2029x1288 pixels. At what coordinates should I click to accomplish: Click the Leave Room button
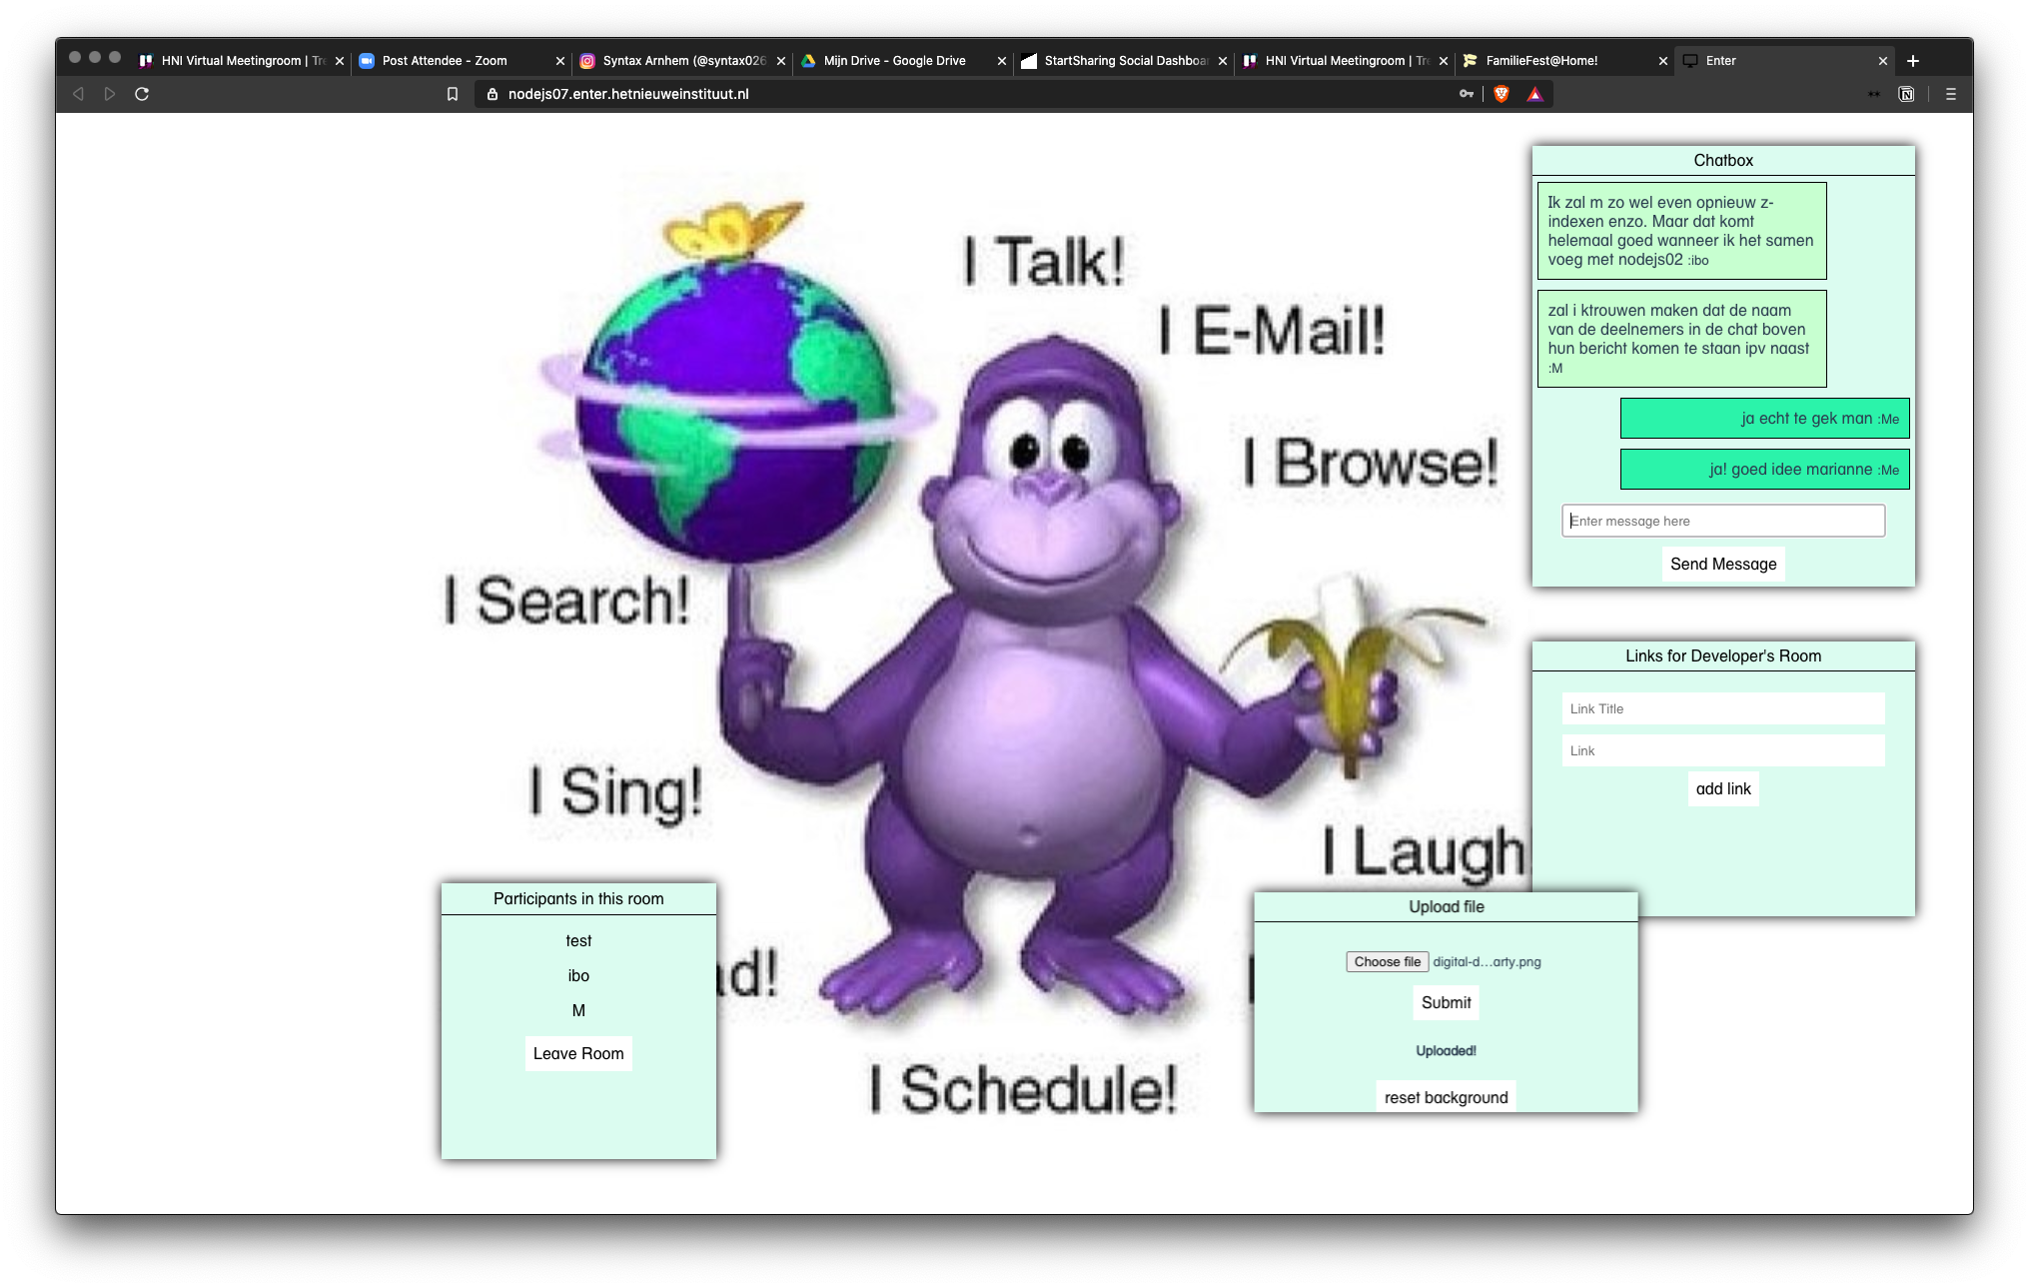pyautogui.click(x=578, y=1053)
